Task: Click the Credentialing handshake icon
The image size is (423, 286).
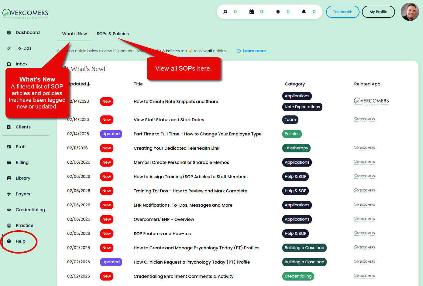Action: pyautogui.click(x=9, y=210)
